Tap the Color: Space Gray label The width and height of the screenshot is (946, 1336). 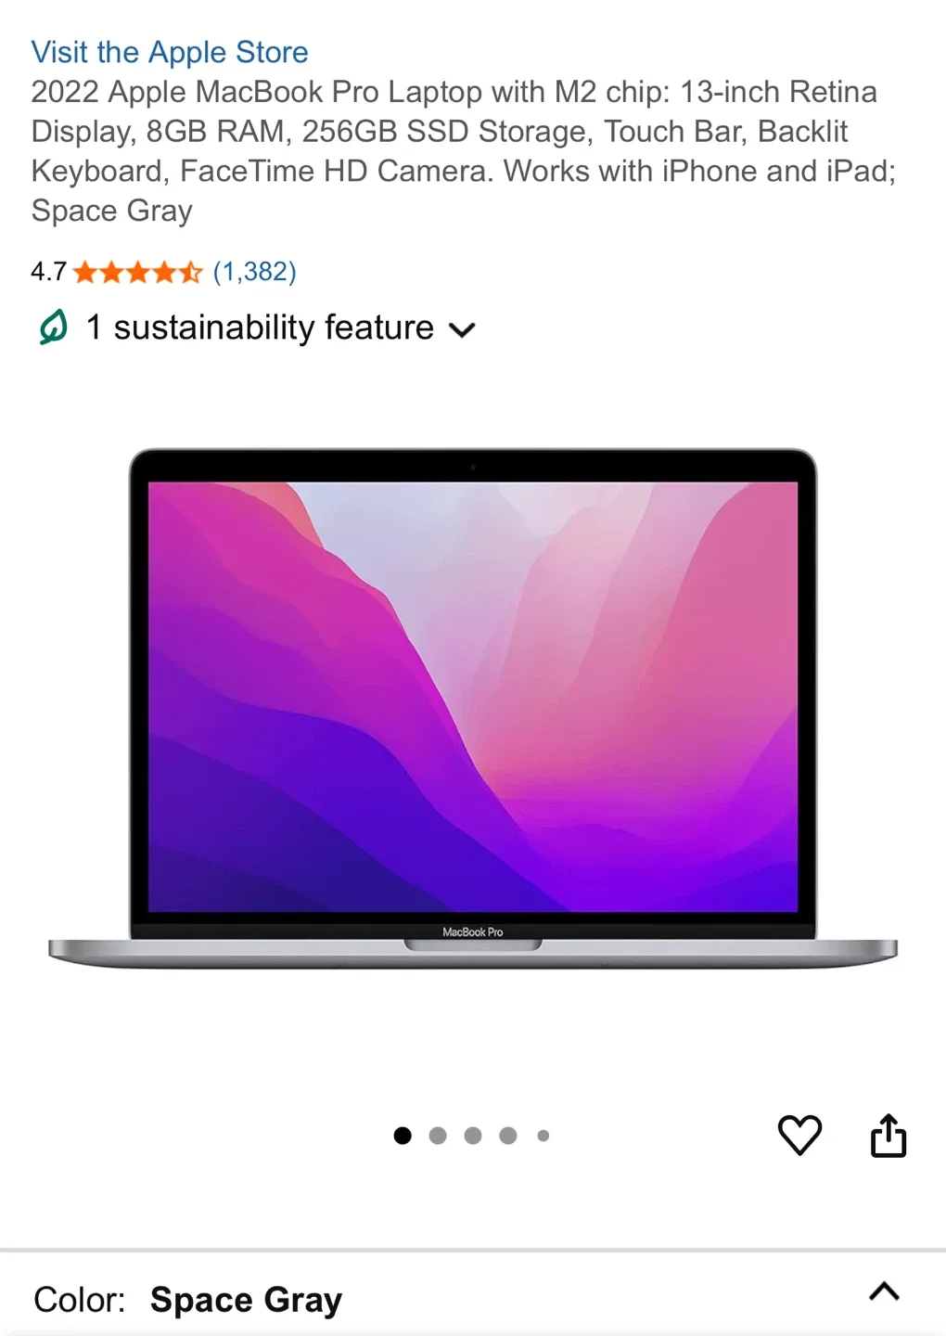[x=188, y=1300]
